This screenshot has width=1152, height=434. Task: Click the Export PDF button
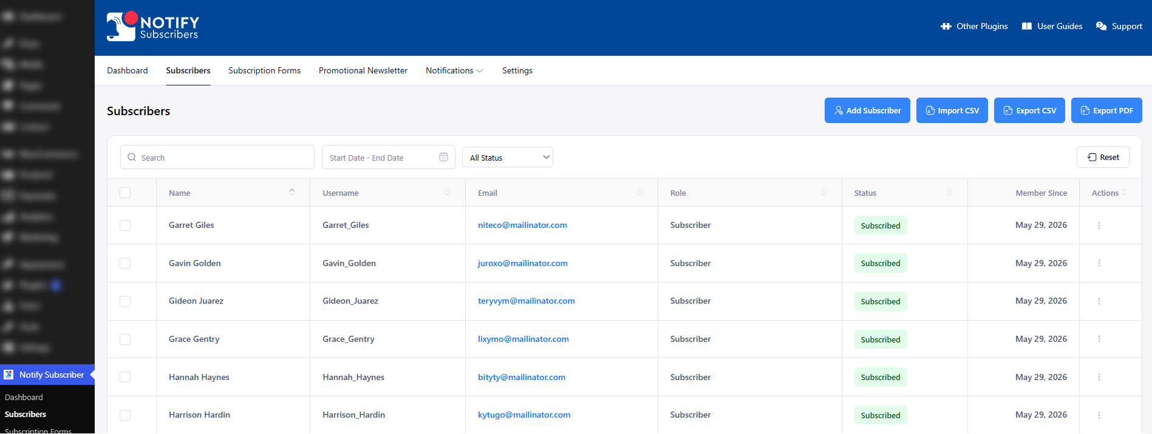tap(1106, 110)
